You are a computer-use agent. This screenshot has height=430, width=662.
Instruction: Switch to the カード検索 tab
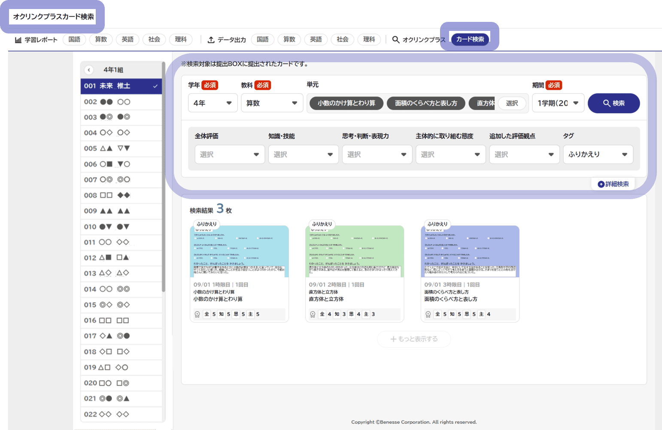[x=470, y=39]
